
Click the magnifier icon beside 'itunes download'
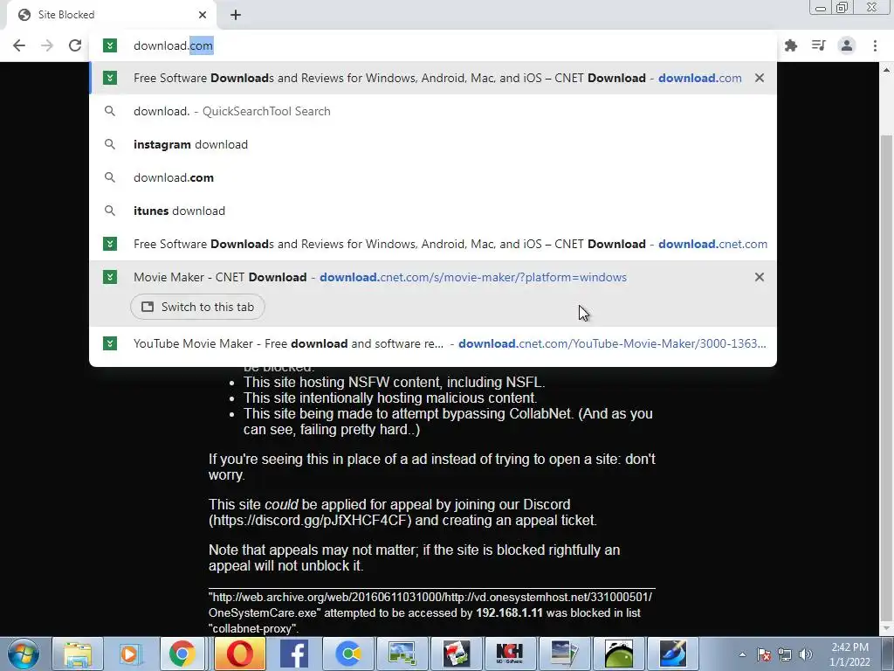click(110, 211)
